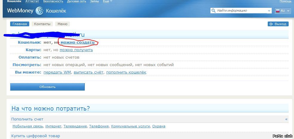The height and width of the screenshot is (139, 294).
Task: Open the Безопасность top menu item
Action: pos(53,1)
